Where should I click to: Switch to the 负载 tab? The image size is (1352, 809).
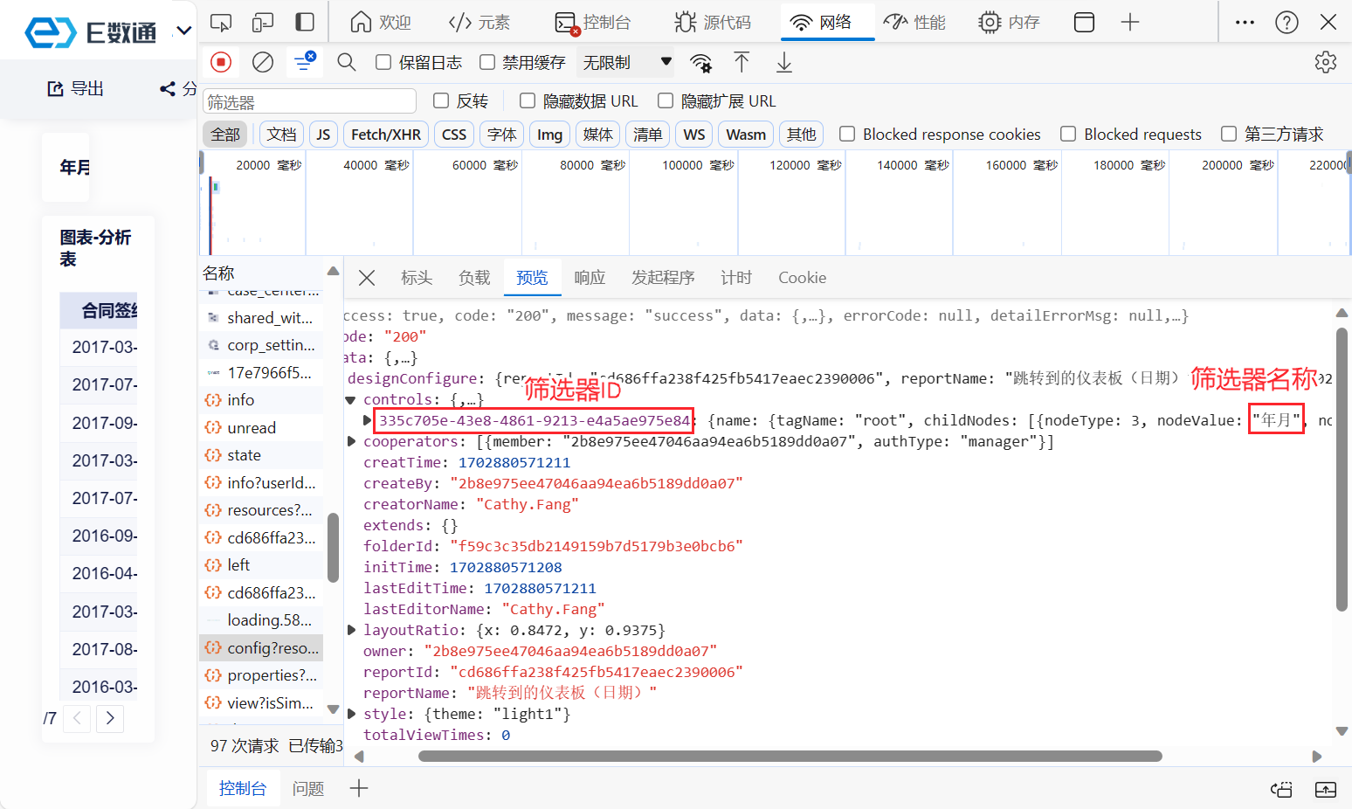click(x=474, y=278)
